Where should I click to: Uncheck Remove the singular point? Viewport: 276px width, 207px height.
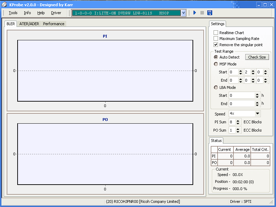click(x=216, y=45)
